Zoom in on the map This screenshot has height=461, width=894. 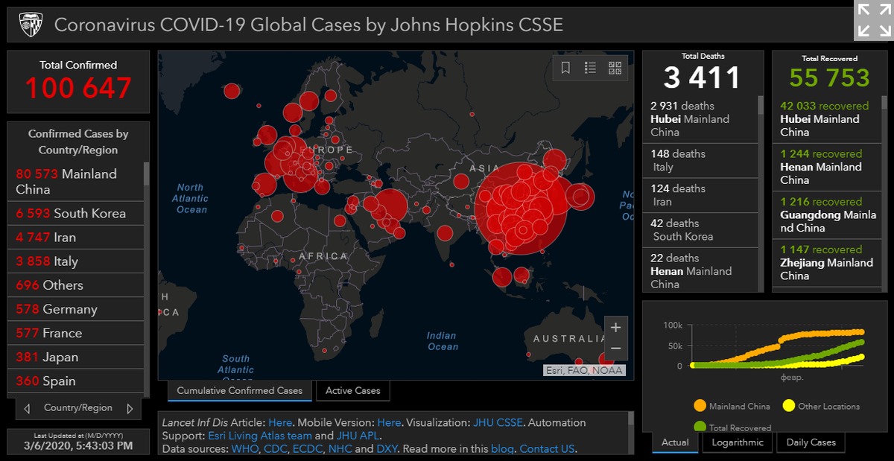pyautogui.click(x=615, y=328)
